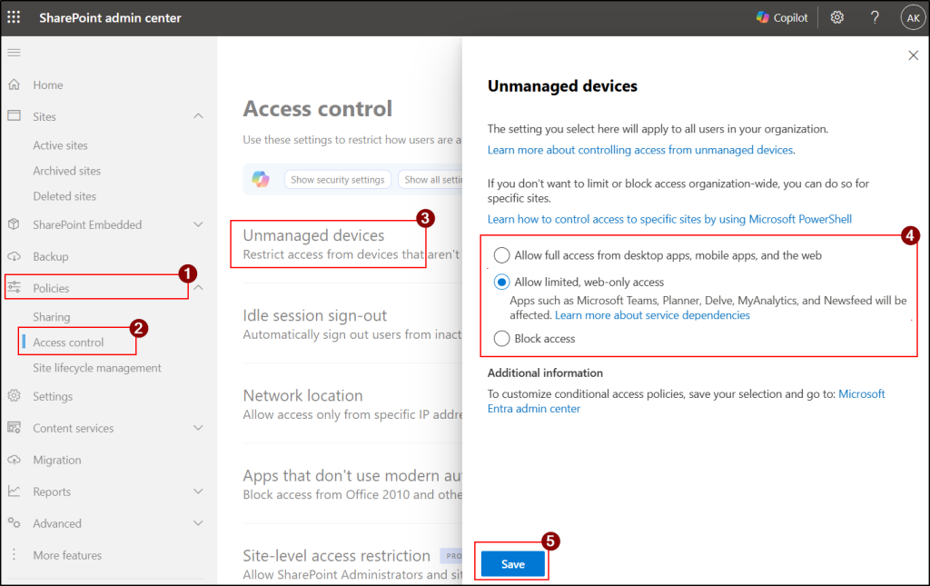
Task: Collapse the navigation hamburger menu
Action: (15, 53)
